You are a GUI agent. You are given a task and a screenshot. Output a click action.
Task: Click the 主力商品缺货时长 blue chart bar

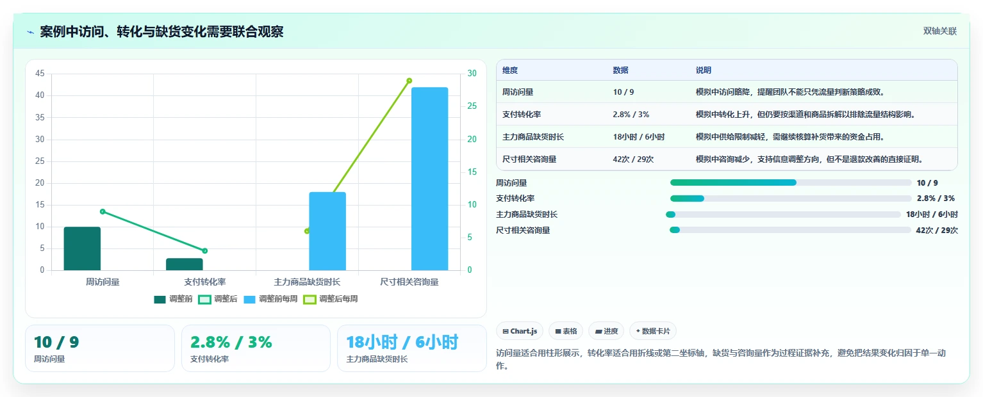pos(327,231)
